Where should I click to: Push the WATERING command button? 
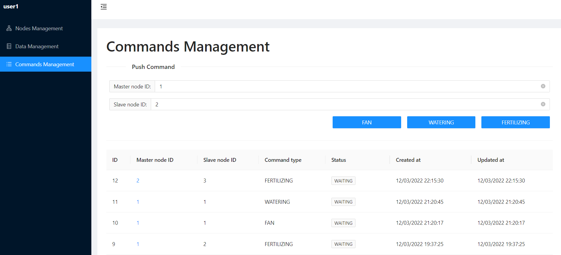click(x=441, y=122)
